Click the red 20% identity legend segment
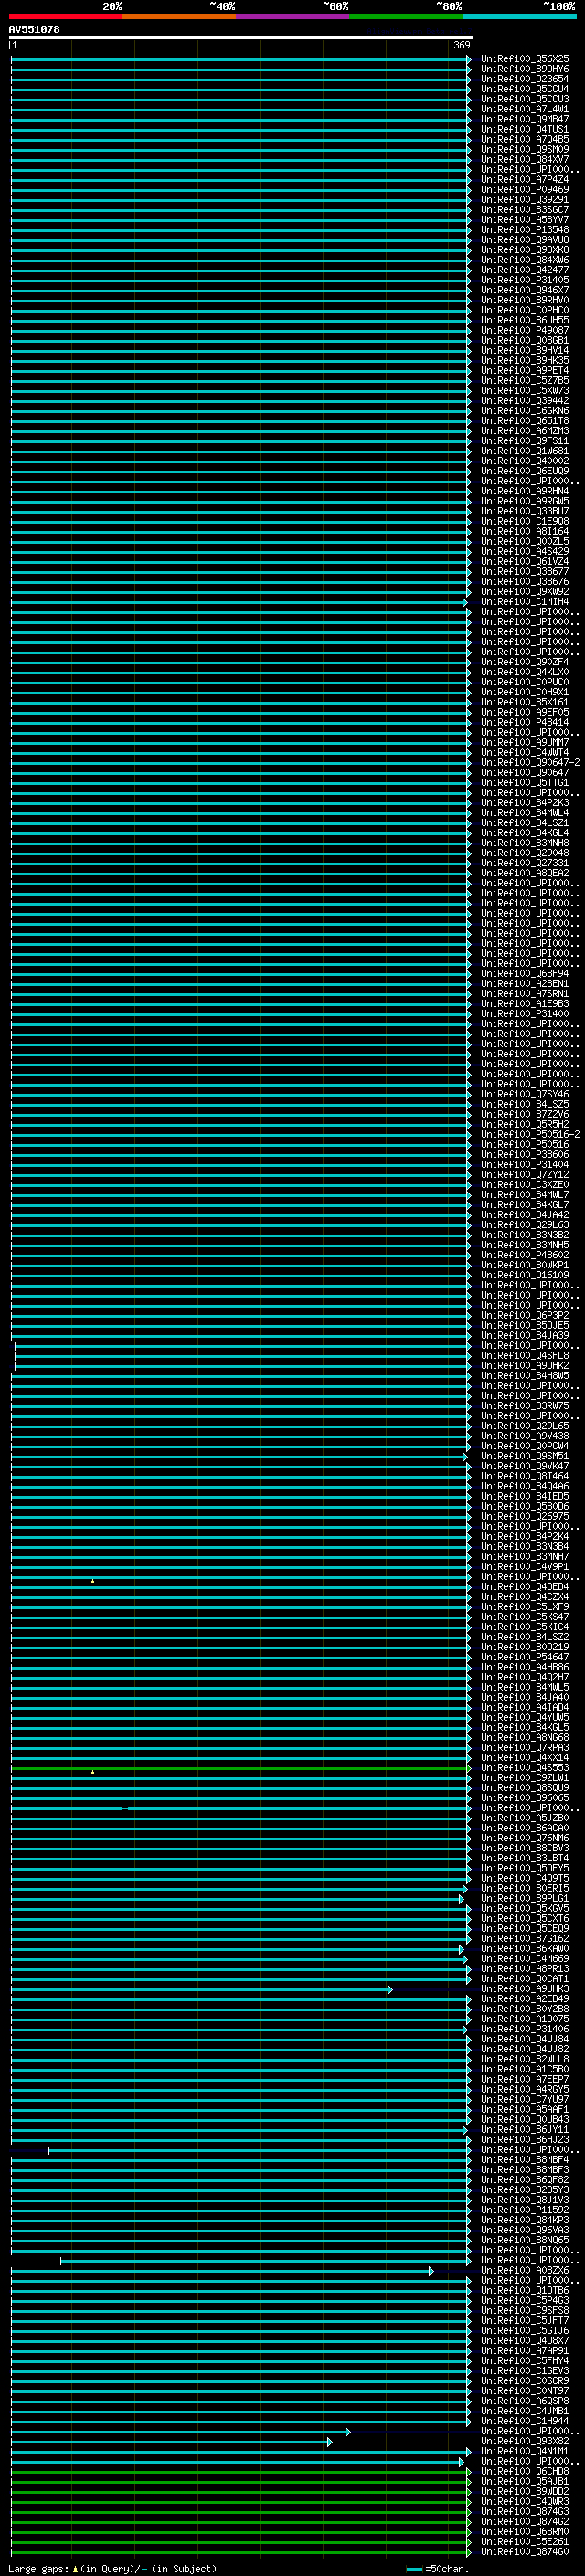This screenshot has height=2576, width=585. [x=65, y=16]
